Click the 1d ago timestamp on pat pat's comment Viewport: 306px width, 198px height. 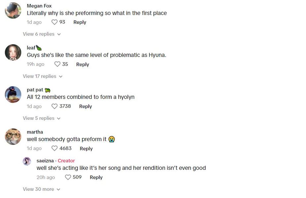click(x=34, y=106)
